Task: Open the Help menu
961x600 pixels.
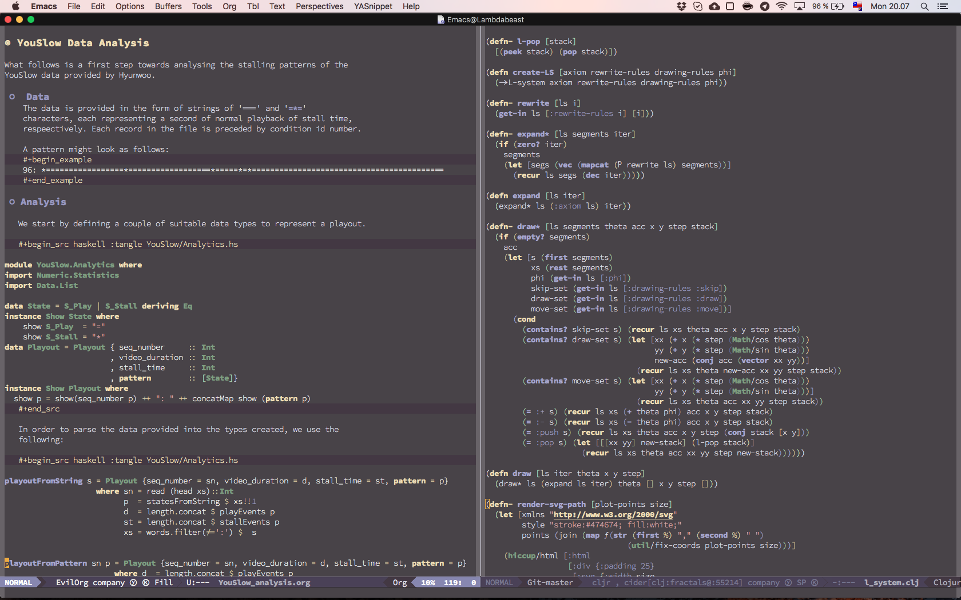Action: (411, 6)
